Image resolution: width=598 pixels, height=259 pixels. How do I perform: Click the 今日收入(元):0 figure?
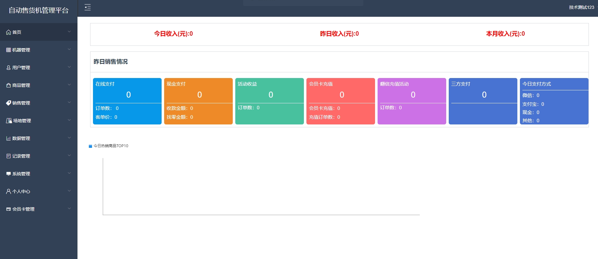(173, 34)
